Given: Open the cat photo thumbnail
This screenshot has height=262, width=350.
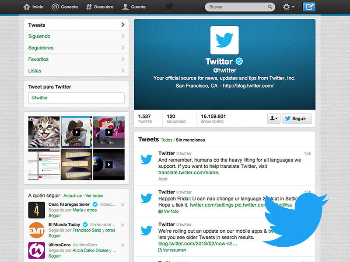Looking at the screenshot, I should click(44, 131).
